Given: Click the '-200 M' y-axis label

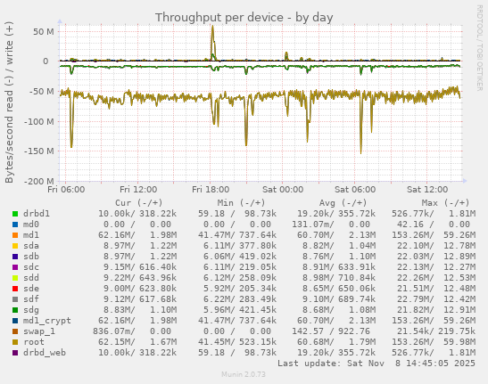Looking at the screenshot, I should (39, 181).
